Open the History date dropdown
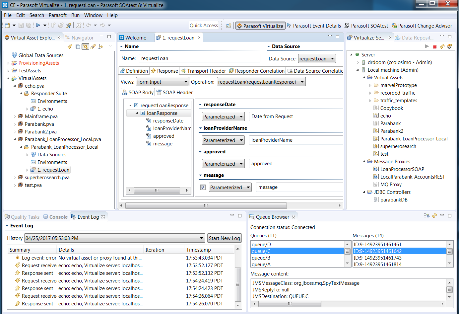 115,238
